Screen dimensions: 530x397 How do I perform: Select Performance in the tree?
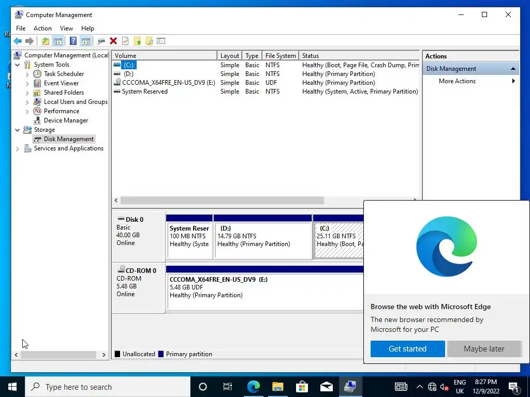tap(62, 111)
